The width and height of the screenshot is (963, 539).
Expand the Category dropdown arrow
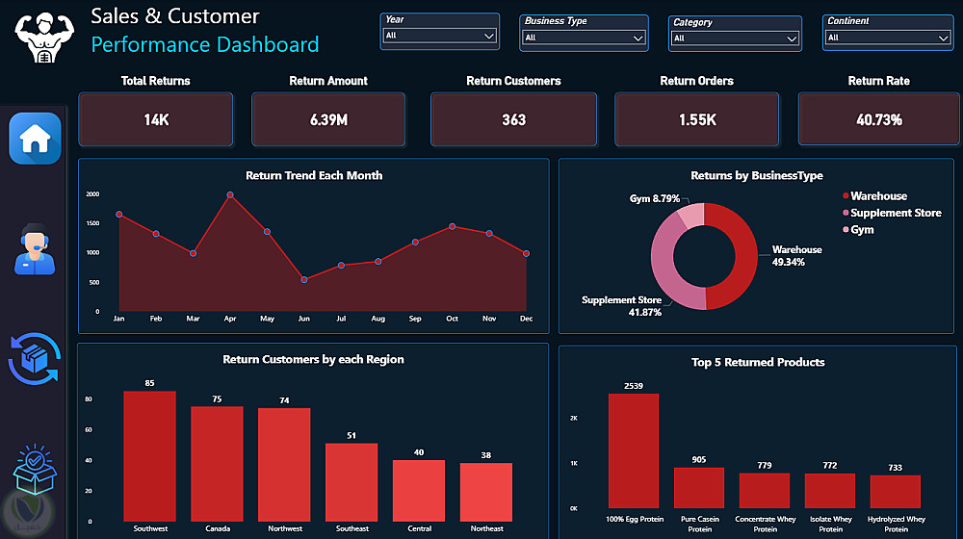point(792,38)
